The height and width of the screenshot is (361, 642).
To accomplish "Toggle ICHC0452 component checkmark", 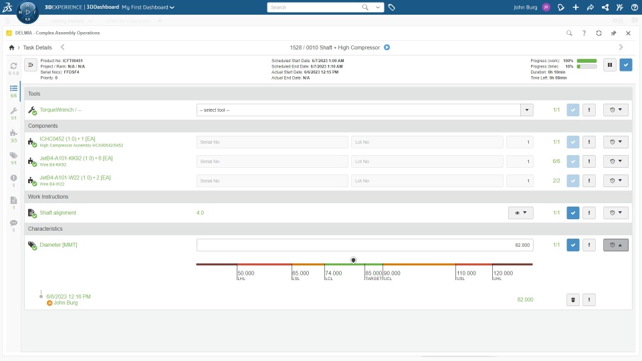I will click(573, 142).
